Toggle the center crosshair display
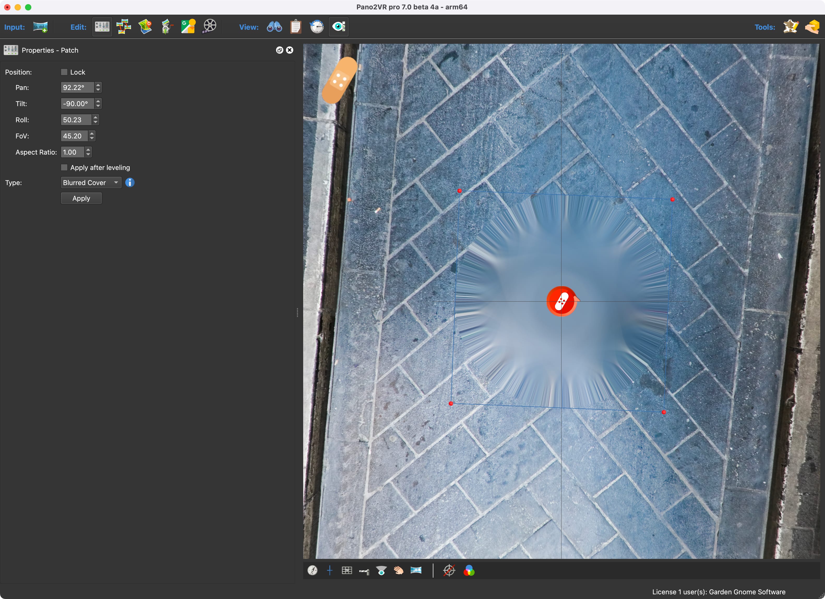The width and height of the screenshot is (825, 599). (330, 570)
